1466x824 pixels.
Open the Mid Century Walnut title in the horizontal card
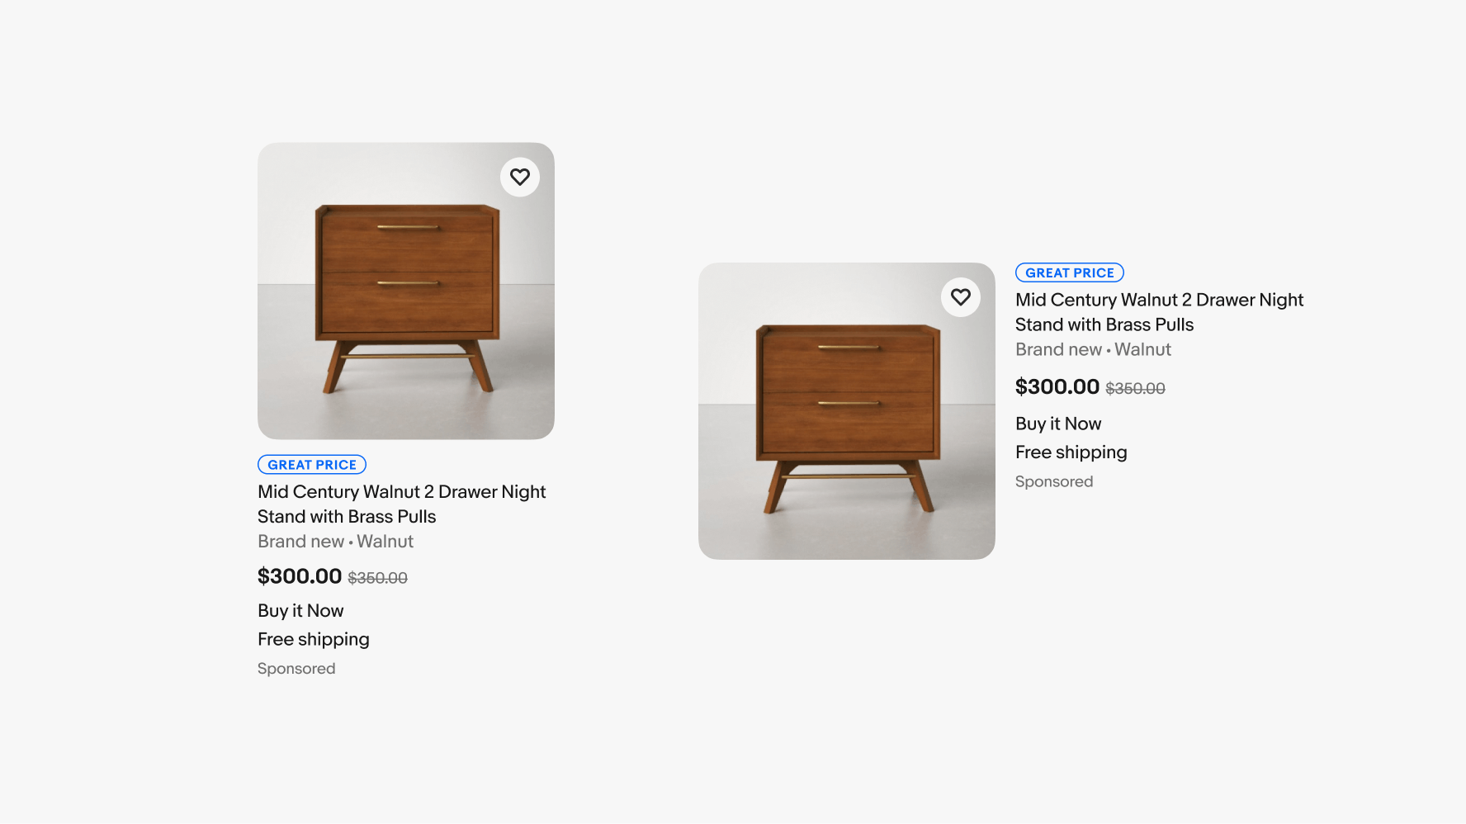click(1159, 312)
